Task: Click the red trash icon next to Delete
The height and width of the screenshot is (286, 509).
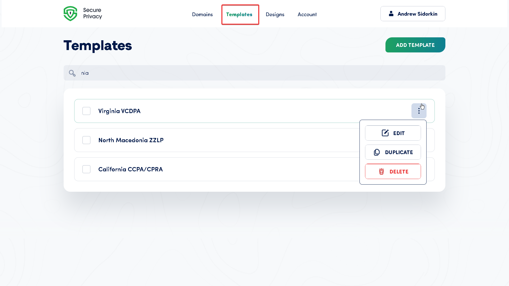Action: click(x=382, y=172)
